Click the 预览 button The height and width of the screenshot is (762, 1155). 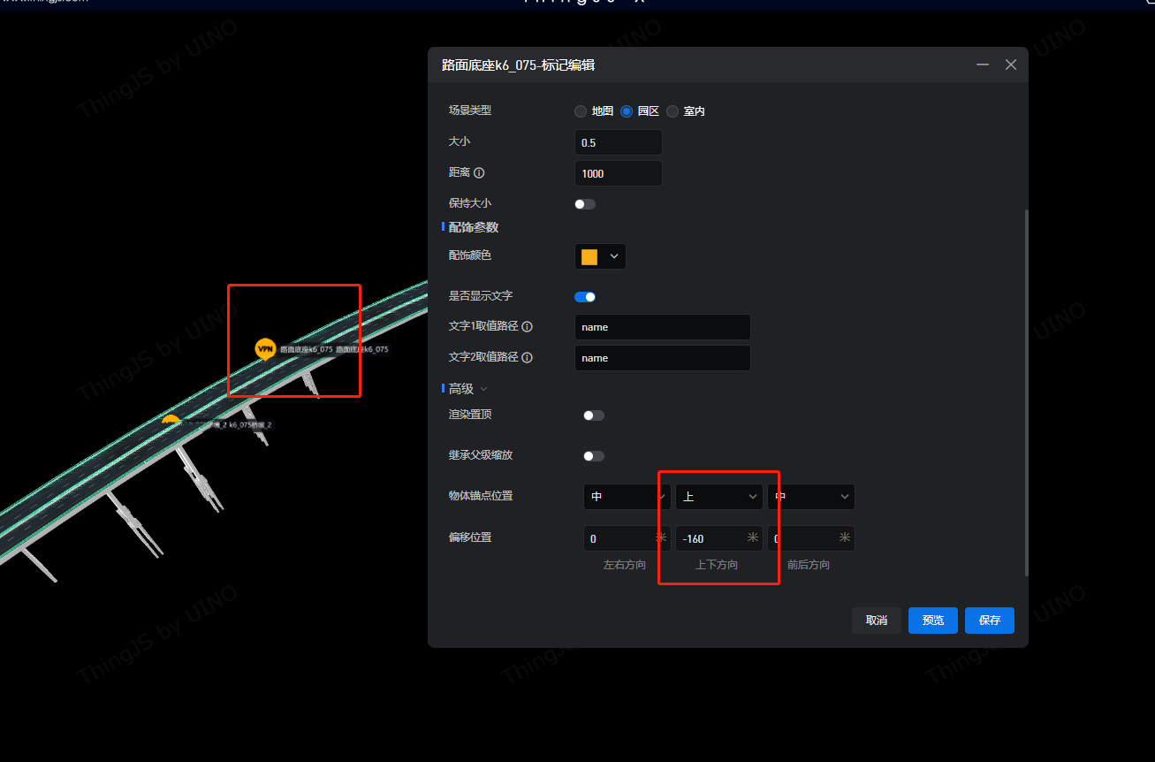coord(933,621)
